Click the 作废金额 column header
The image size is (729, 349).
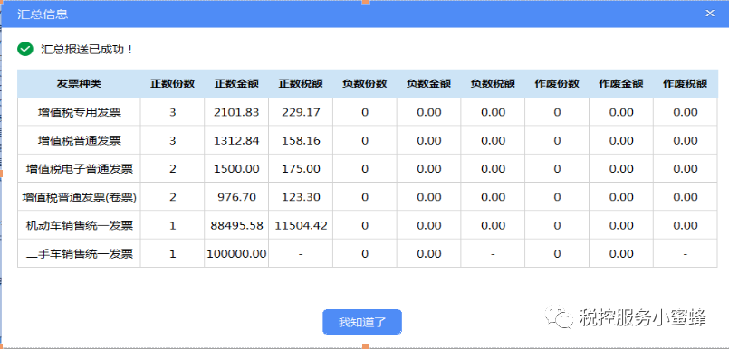621,83
